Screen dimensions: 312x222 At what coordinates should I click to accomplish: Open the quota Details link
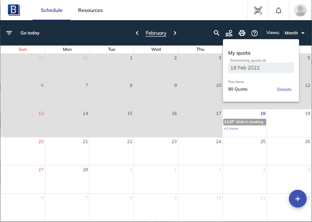[x=284, y=89]
